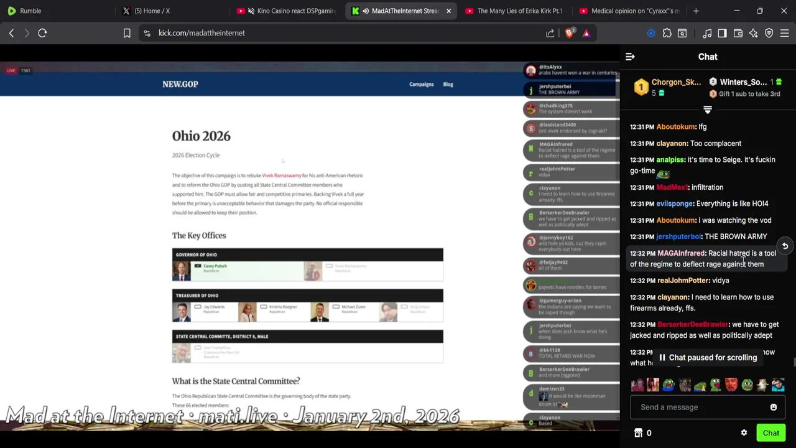The height and width of the screenshot is (448, 796).
Task: Open the extensions puzzle-piece icon
Action: click(x=667, y=33)
